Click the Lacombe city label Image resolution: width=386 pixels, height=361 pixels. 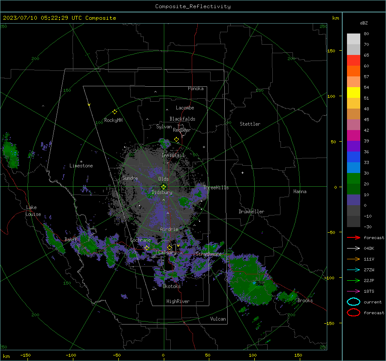tap(185, 108)
